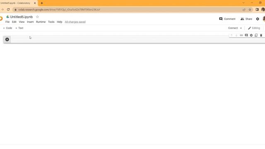This screenshot has height=149, width=265.
Task: Copy link to cell icon
Action: tap(241, 35)
